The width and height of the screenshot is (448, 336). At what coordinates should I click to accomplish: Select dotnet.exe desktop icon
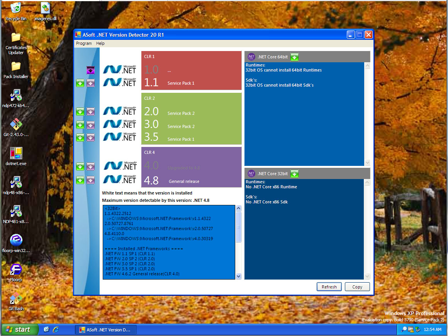pyautogui.click(x=16, y=157)
